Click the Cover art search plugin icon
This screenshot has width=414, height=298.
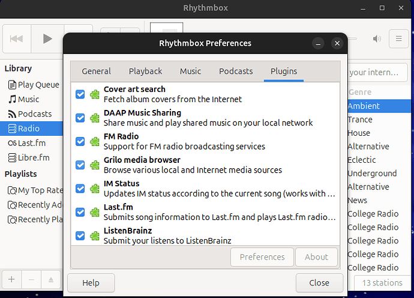tap(94, 94)
